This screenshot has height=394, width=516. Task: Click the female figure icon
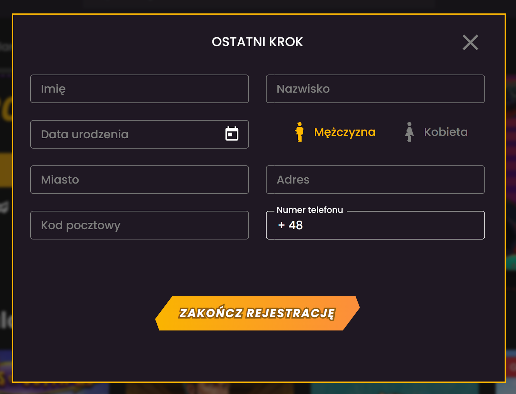click(409, 132)
